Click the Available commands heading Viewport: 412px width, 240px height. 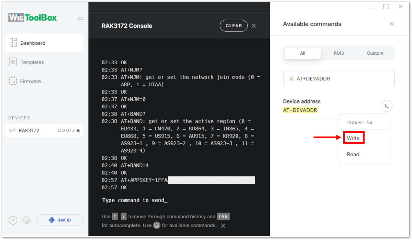pos(312,24)
